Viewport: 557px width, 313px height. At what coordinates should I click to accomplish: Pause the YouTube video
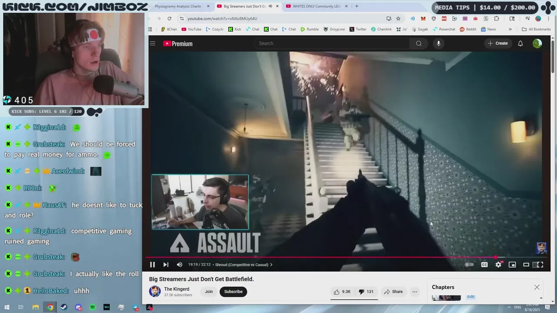pos(152,265)
